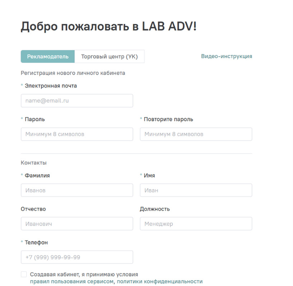Focus the Электронная почта input field
This screenshot has width=293, height=286.
(77, 101)
